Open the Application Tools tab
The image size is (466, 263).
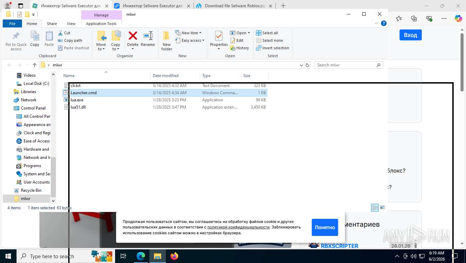point(101,24)
